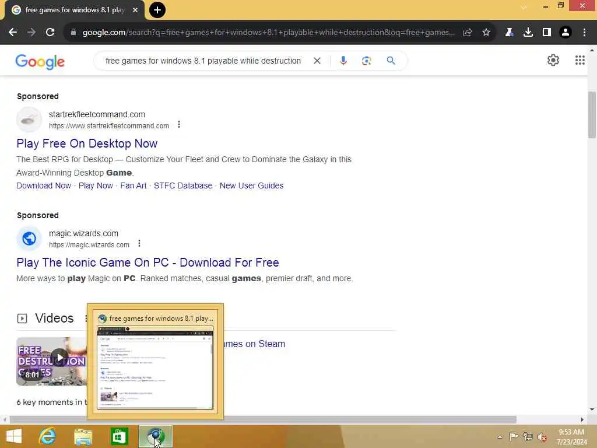This screenshot has height=448, width=597.
Task: Open Chrome Labs flask icon
Action: [509, 33]
